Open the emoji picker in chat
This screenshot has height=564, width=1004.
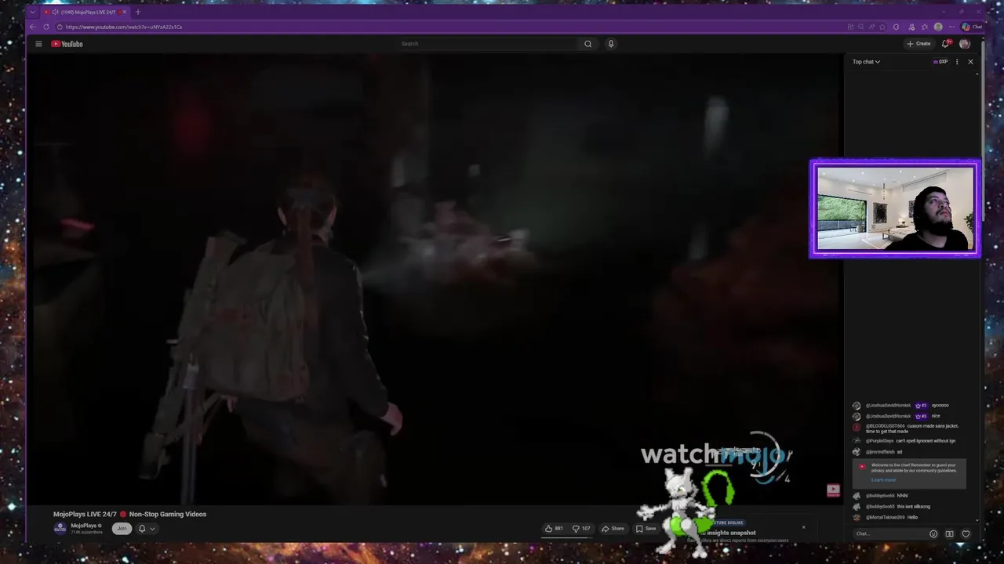point(933,534)
